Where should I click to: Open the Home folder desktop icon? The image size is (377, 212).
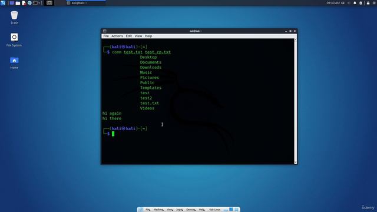coord(14,63)
